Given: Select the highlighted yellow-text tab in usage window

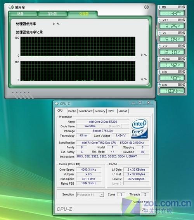Looking at the screenshot, I should click(x=83, y=14).
